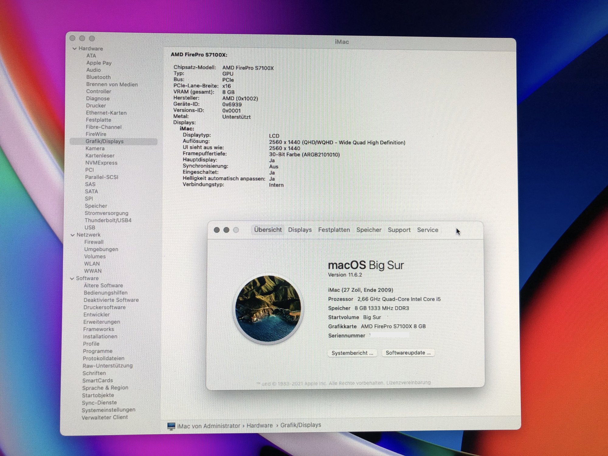Select Thunderbolt/USB4 in the sidebar

pyautogui.click(x=108, y=220)
